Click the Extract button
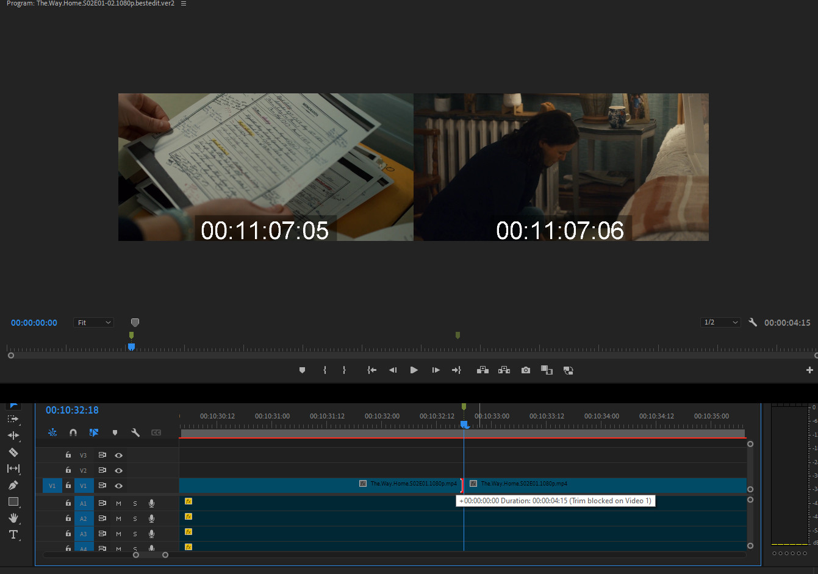This screenshot has width=818, height=574. click(504, 370)
